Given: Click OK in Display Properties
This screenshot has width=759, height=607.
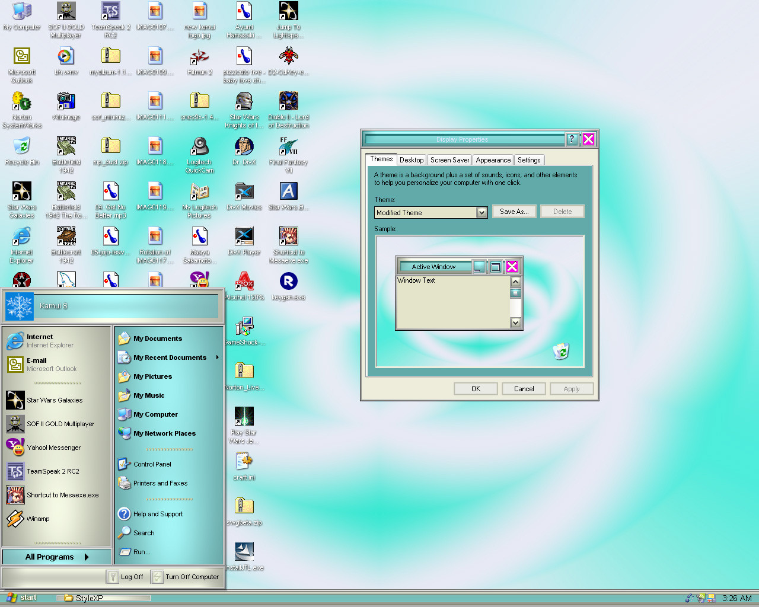Looking at the screenshot, I should [476, 389].
